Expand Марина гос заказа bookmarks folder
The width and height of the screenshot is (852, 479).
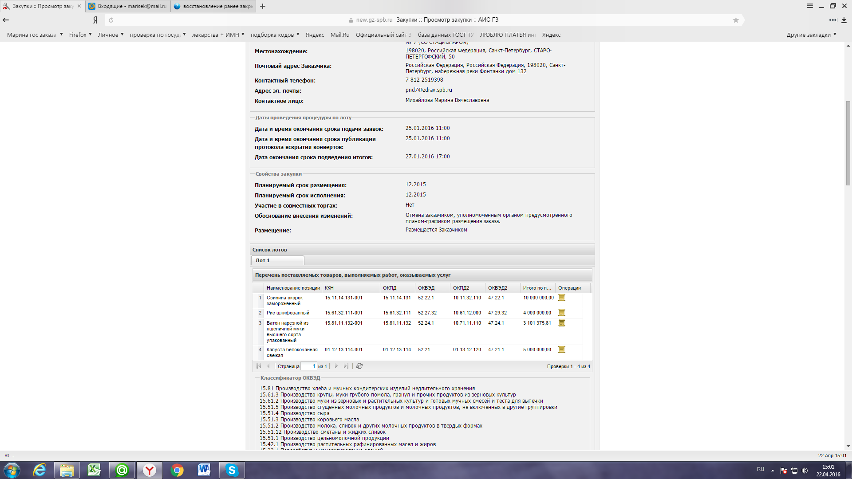(x=35, y=35)
